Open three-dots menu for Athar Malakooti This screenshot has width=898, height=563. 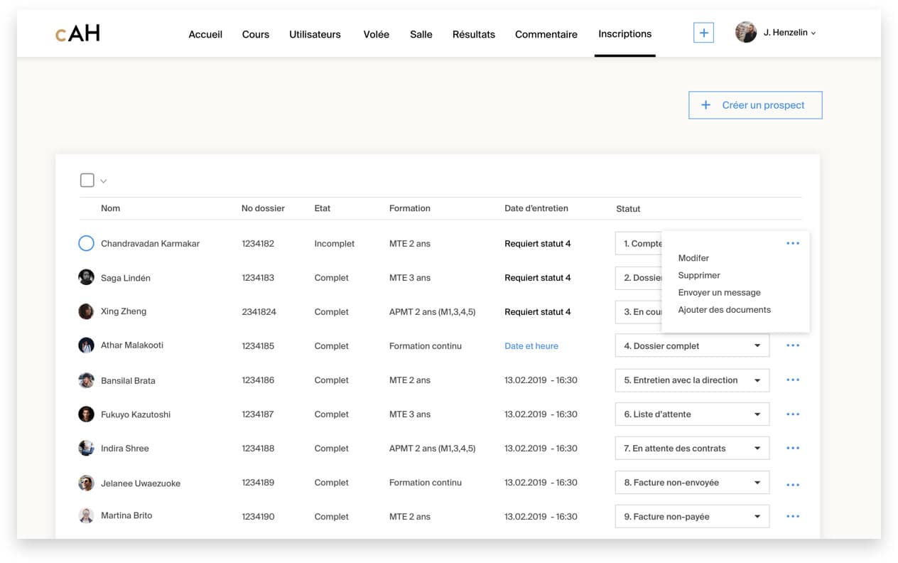793,345
